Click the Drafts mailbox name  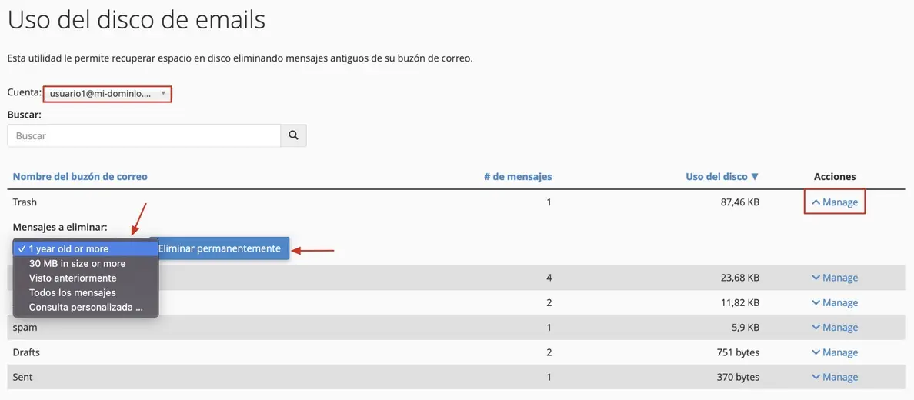26,352
